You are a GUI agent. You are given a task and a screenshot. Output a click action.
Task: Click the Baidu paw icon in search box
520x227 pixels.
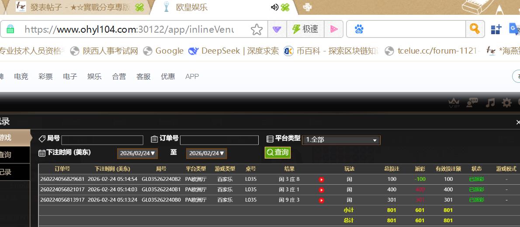coord(359,30)
